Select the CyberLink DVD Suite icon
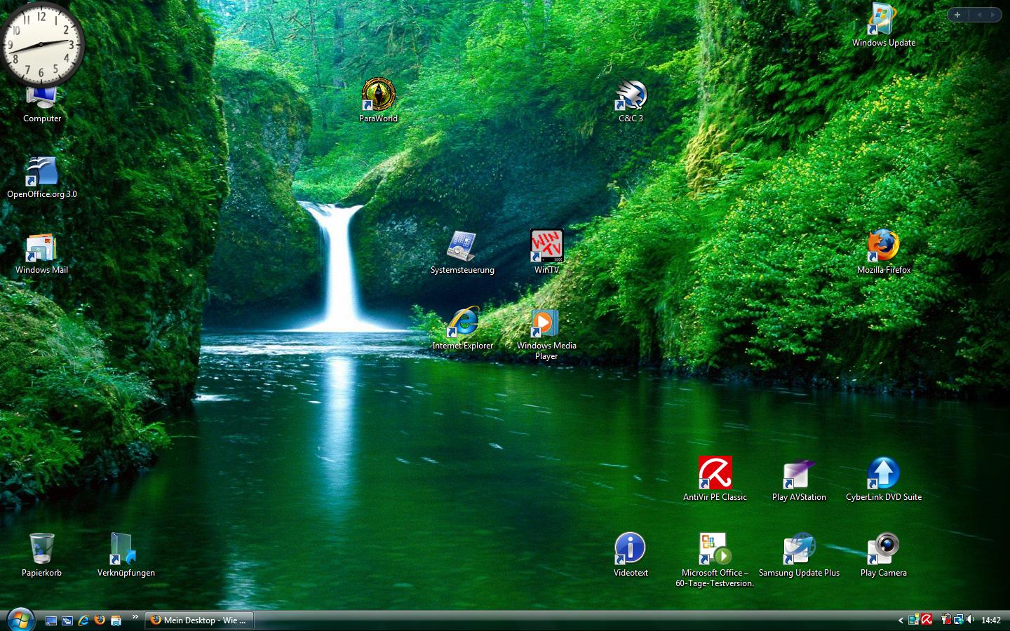Screen dimensions: 1010x631 [x=883, y=474]
